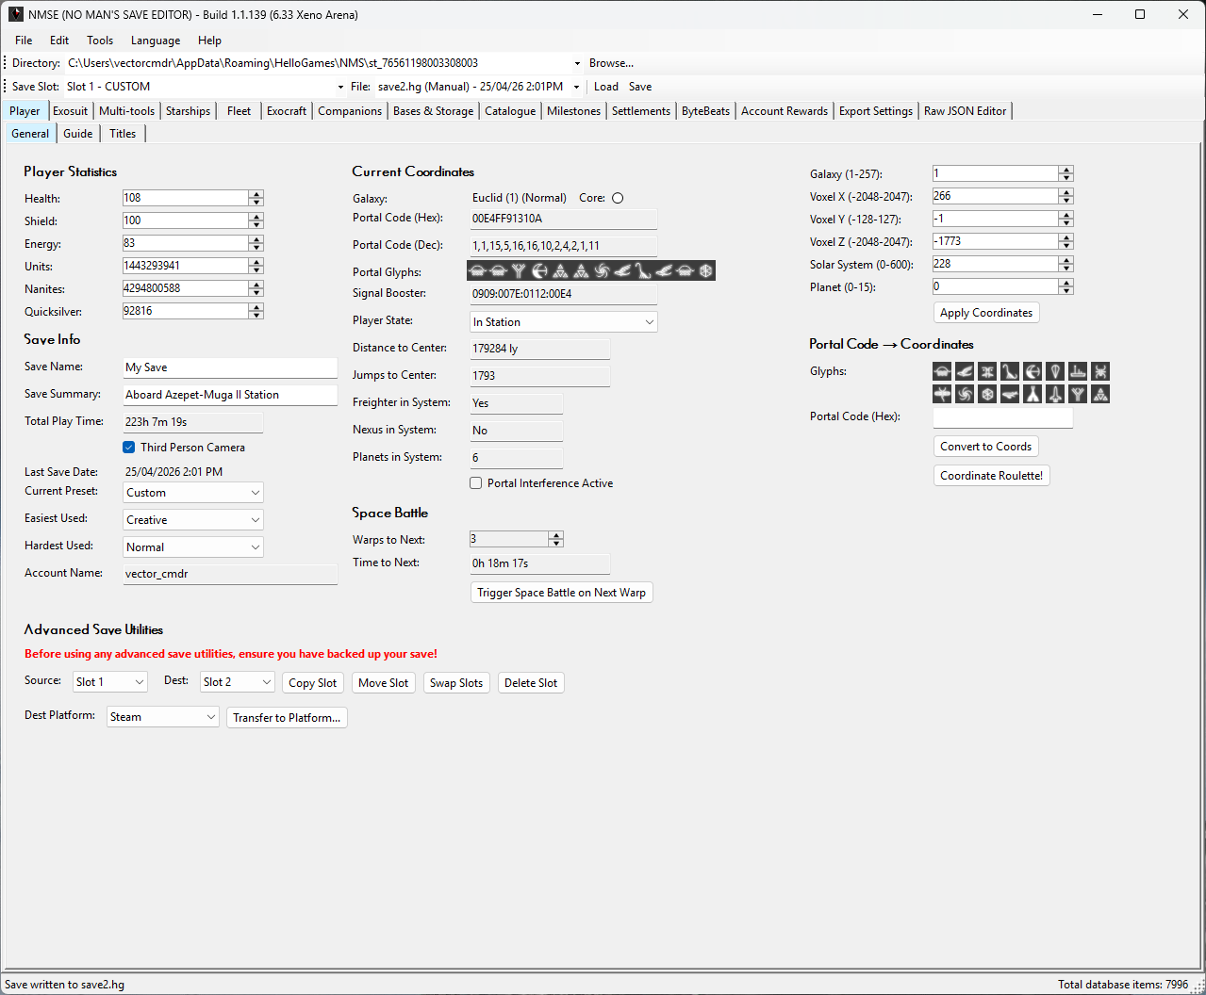The image size is (1206, 995).
Task: Choose the whale portal glyph
Action: point(1010,394)
